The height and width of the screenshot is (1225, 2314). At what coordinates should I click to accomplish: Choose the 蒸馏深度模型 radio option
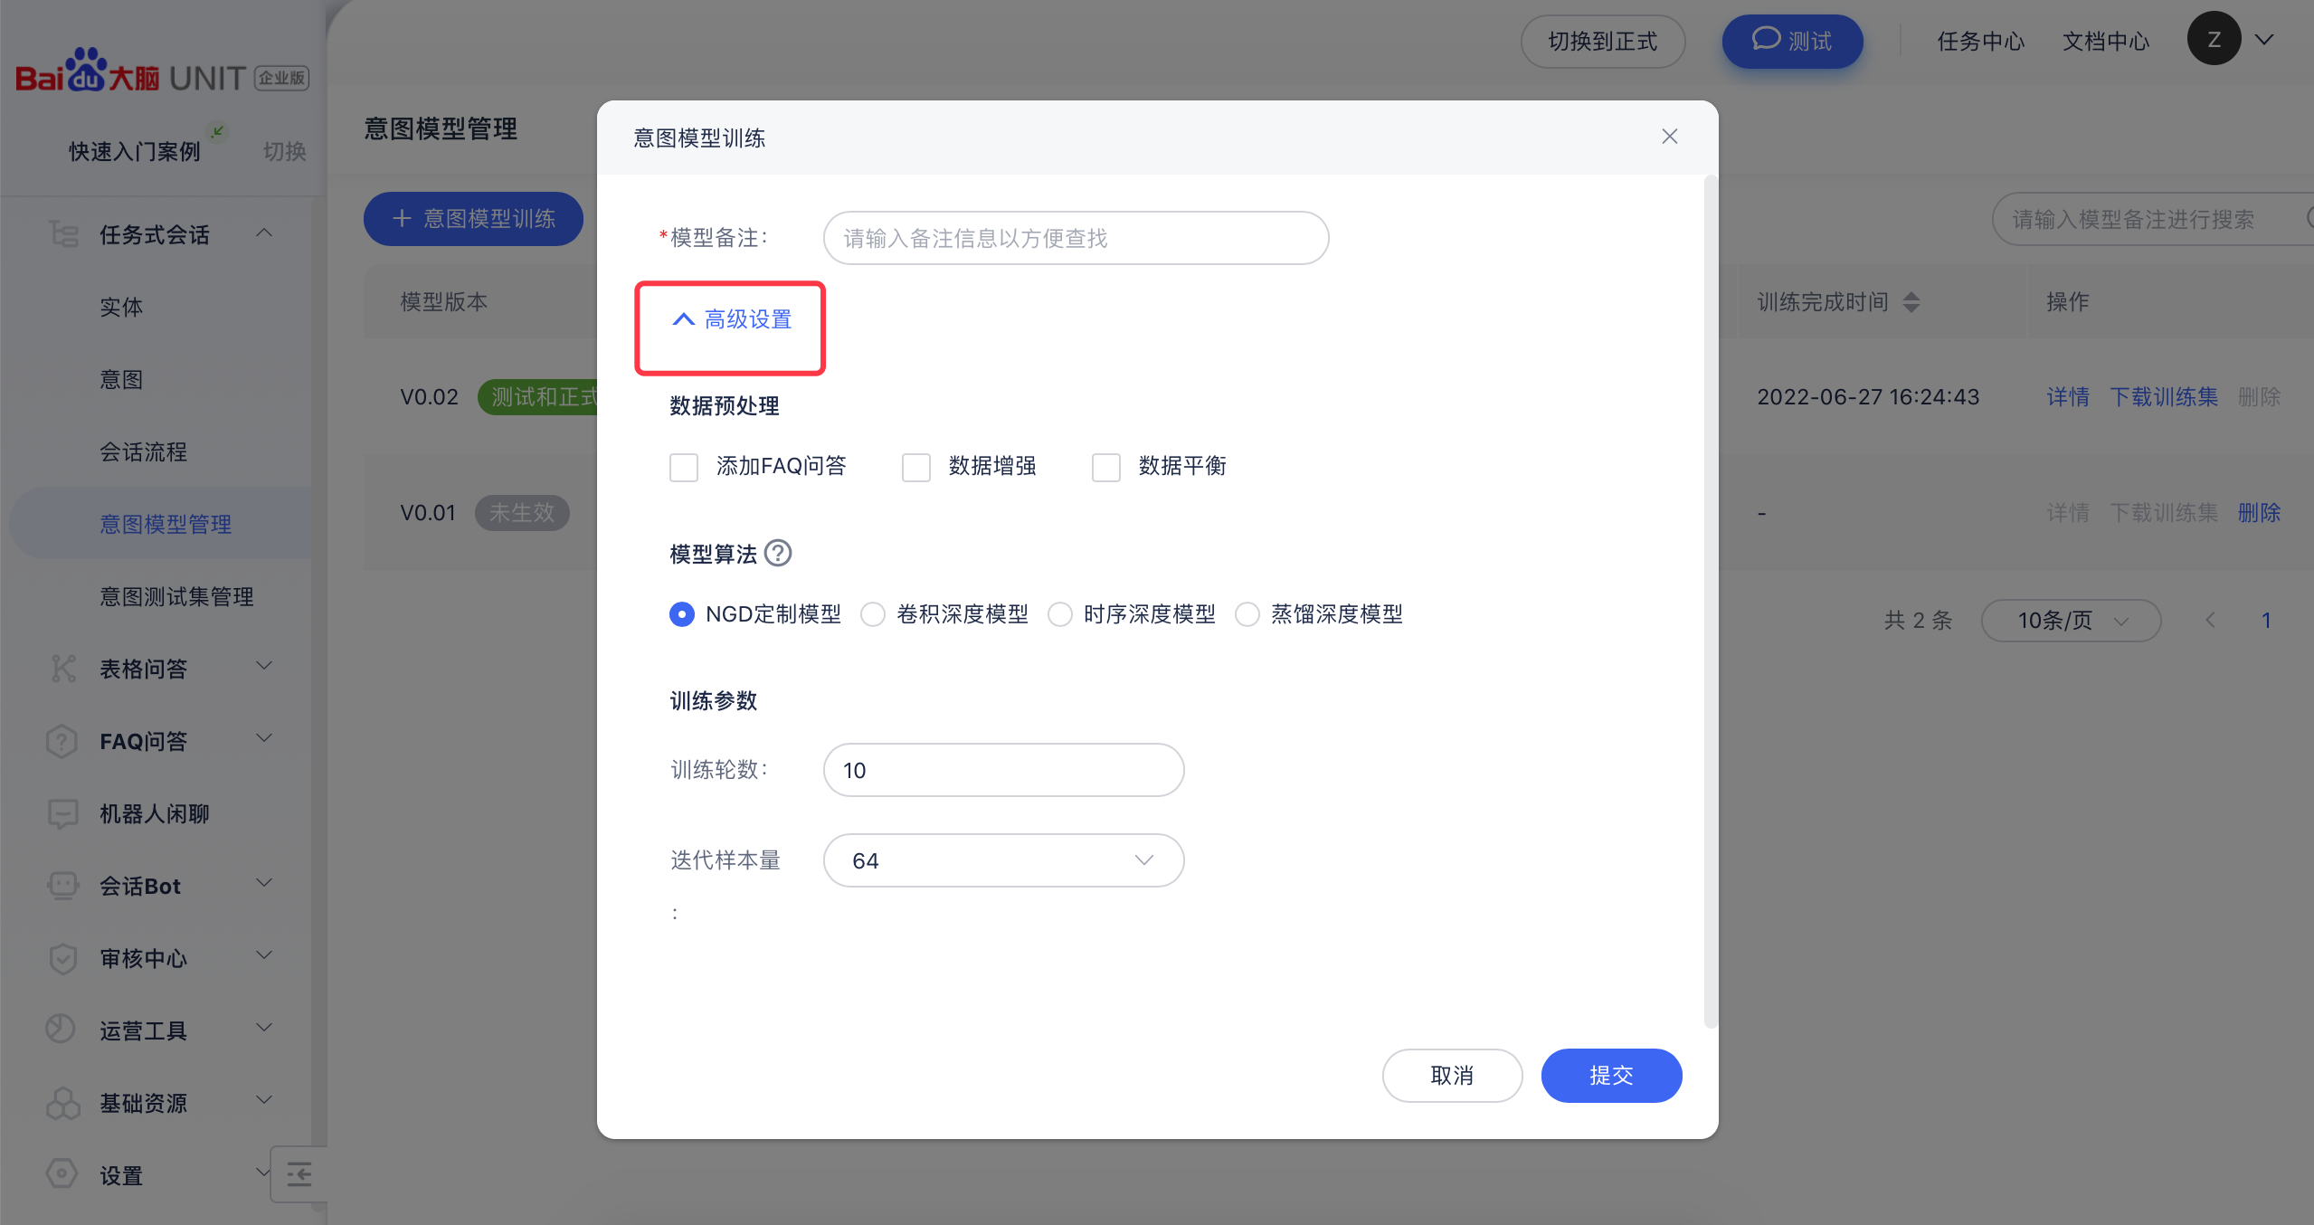1247,614
